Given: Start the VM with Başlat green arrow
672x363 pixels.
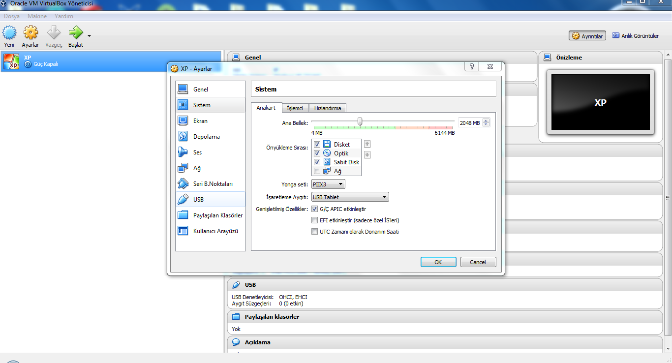Looking at the screenshot, I should [76, 33].
